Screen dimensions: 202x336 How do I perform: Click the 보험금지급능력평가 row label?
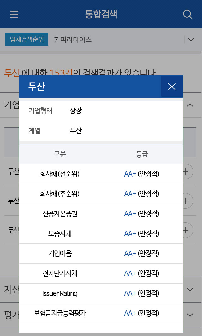60,313
